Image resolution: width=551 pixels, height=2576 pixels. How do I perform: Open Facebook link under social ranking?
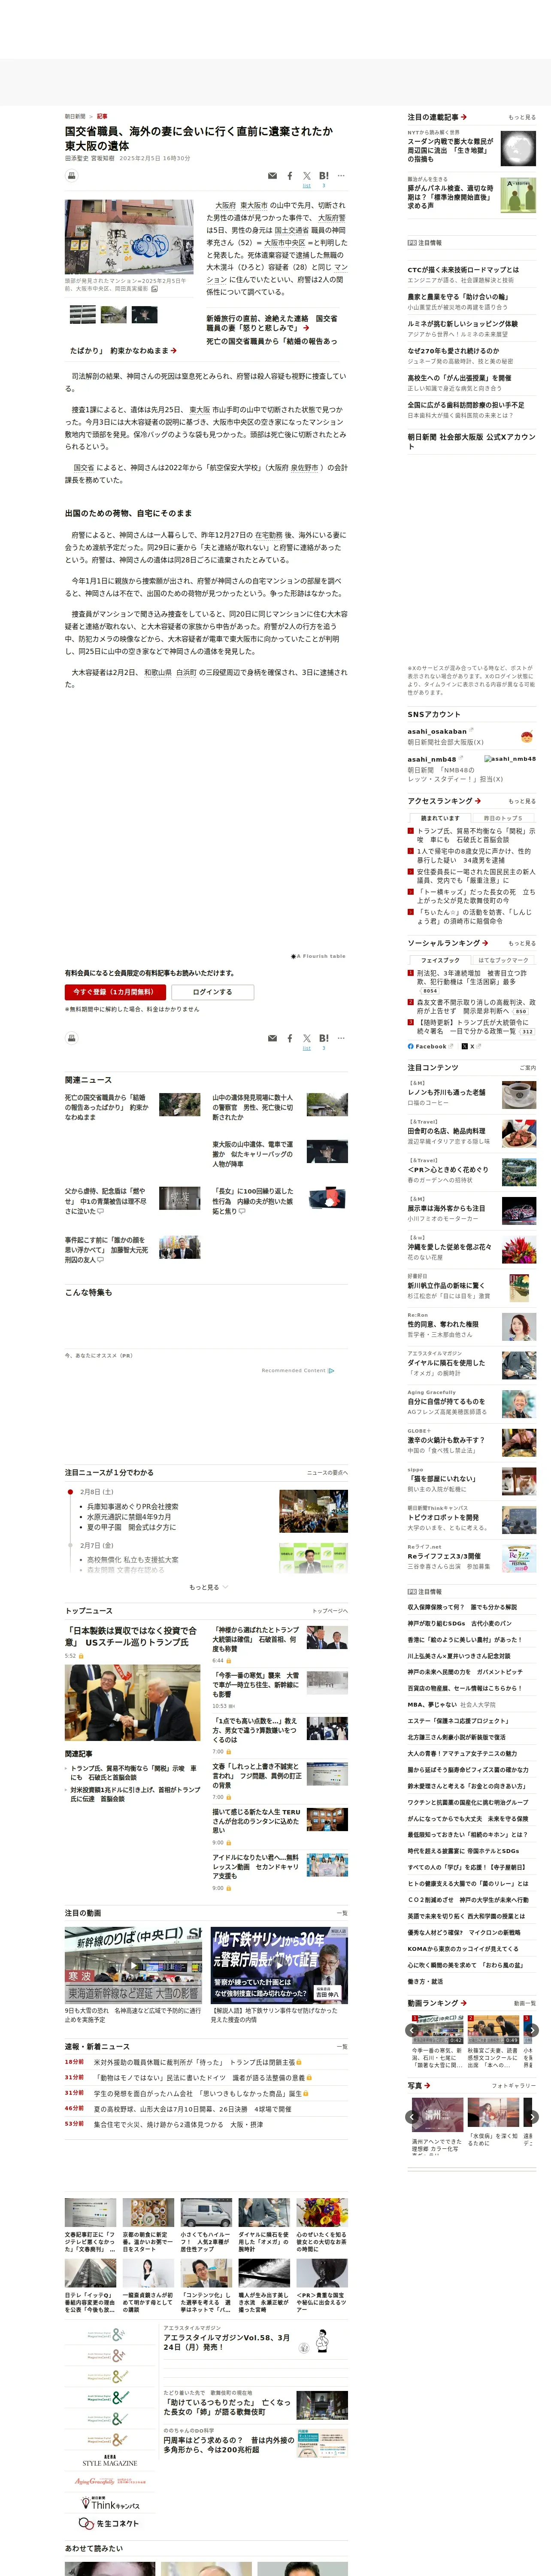pyautogui.click(x=430, y=1046)
